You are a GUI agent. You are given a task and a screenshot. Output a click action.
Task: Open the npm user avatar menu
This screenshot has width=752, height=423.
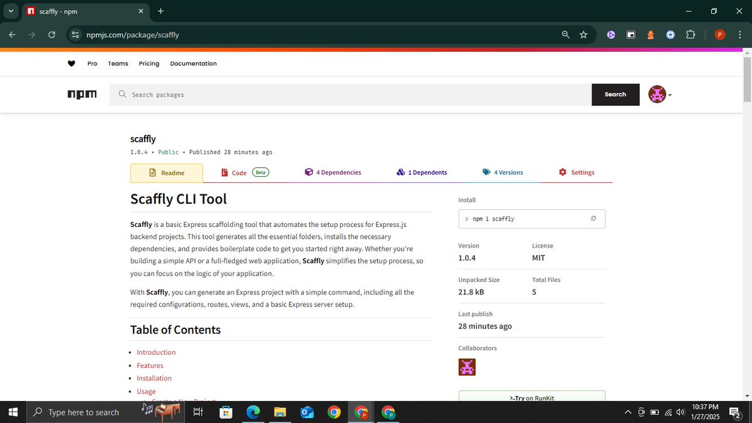pos(660,95)
